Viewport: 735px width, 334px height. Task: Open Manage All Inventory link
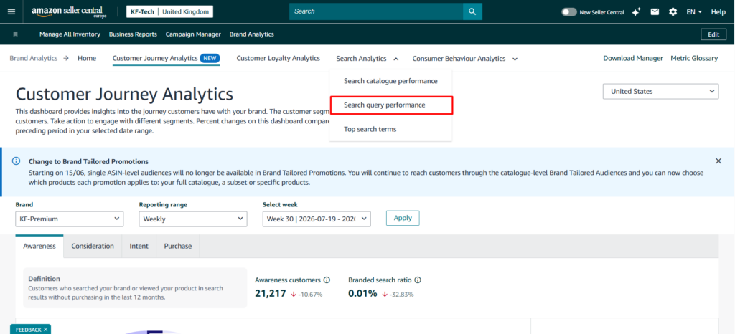click(70, 34)
